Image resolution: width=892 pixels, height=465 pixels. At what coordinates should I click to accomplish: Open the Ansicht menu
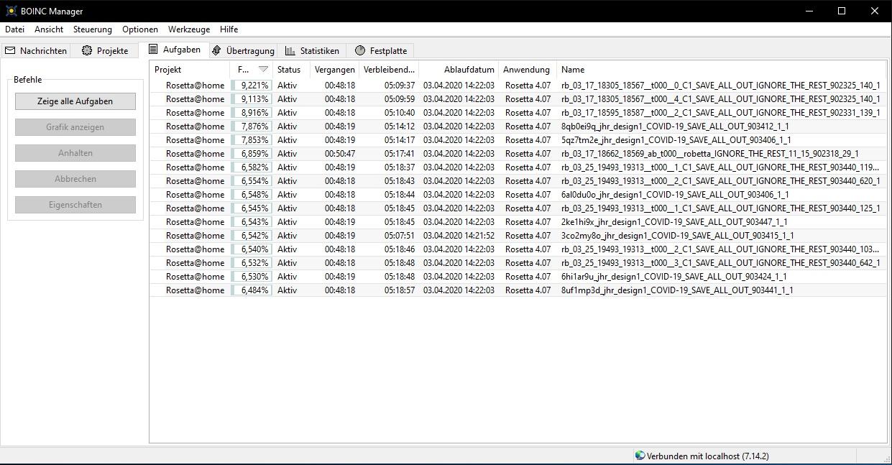pyautogui.click(x=49, y=29)
